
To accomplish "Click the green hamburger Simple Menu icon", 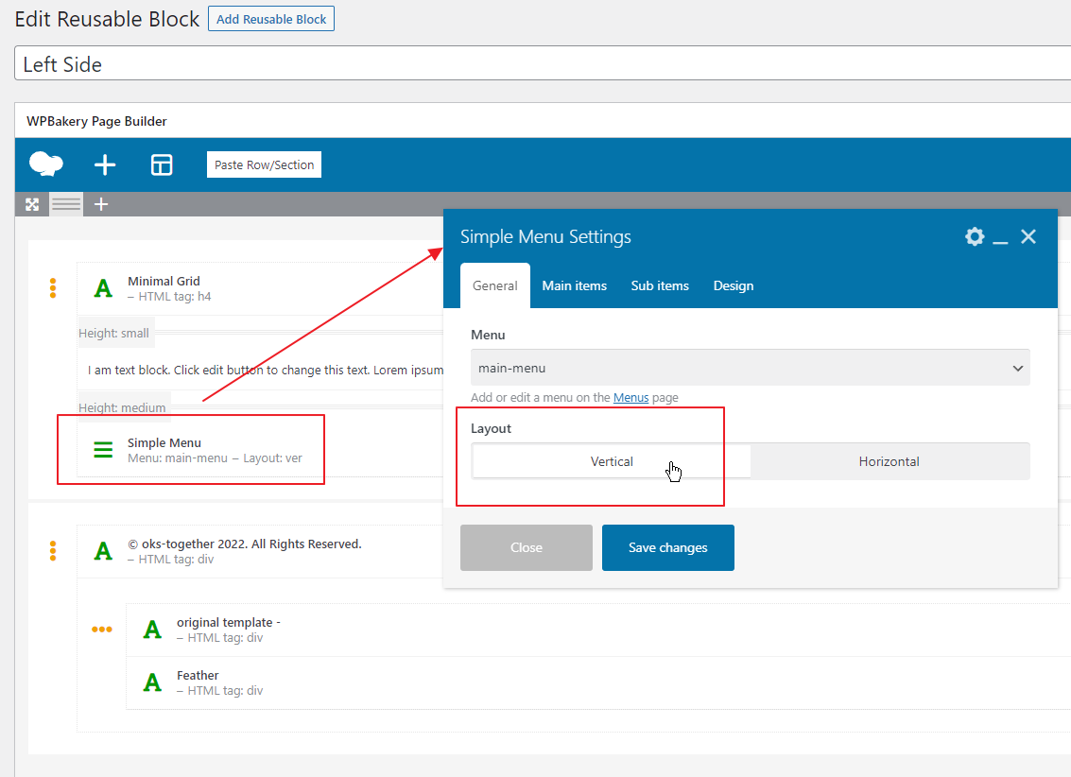I will pyautogui.click(x=103, y=450).
